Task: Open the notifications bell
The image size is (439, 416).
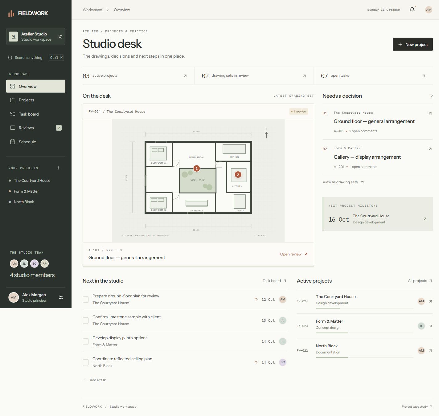Action: pyautogui.click(x=412, y=10)
